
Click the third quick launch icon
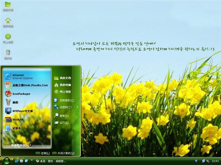[x=26, y=161]
